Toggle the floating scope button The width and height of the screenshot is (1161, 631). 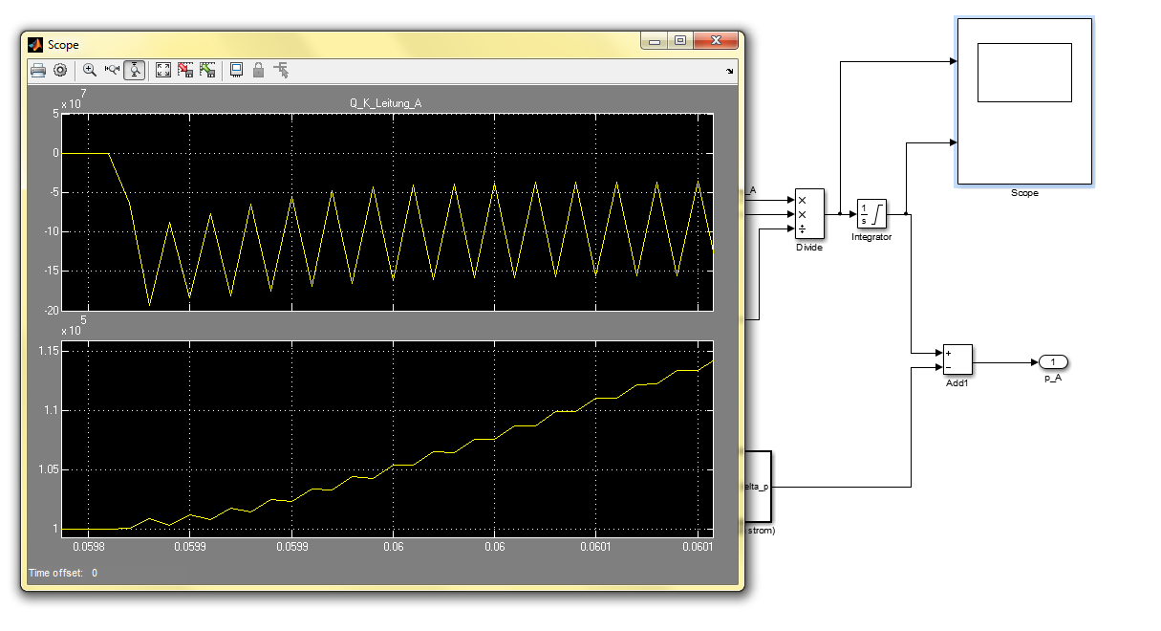(x=236, y=70)
